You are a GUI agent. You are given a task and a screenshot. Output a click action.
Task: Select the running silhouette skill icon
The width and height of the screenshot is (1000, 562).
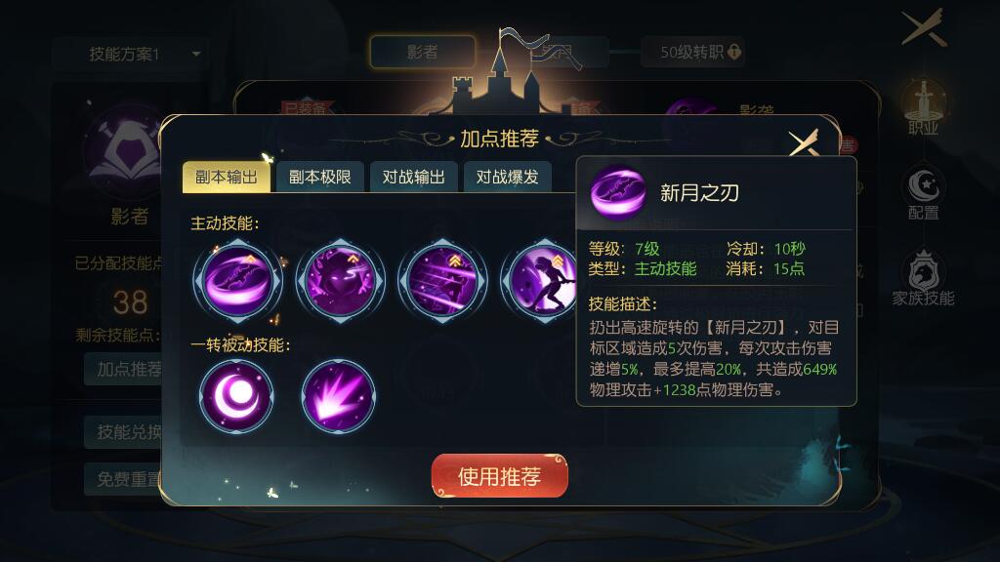pyautogui.click(x=541, y=280)
